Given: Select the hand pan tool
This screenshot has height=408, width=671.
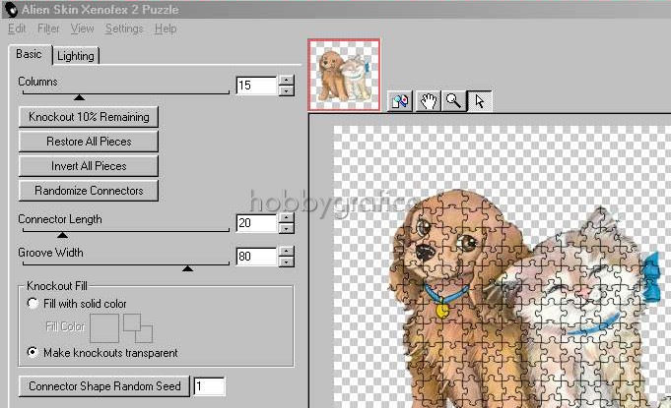Looking at the screenshot, I should pos(427,101).
